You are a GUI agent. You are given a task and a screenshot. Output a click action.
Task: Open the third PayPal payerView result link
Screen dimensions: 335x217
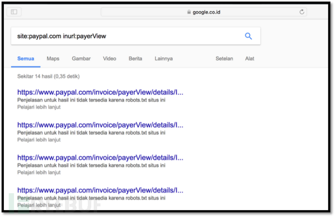coord(100,158)
